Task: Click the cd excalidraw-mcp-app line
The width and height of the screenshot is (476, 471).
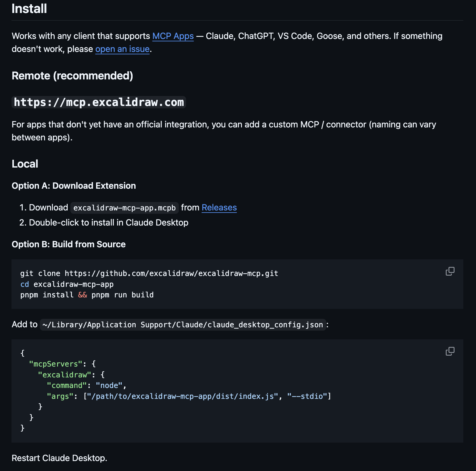Action: pyautogui.click(x=67, y=284)
